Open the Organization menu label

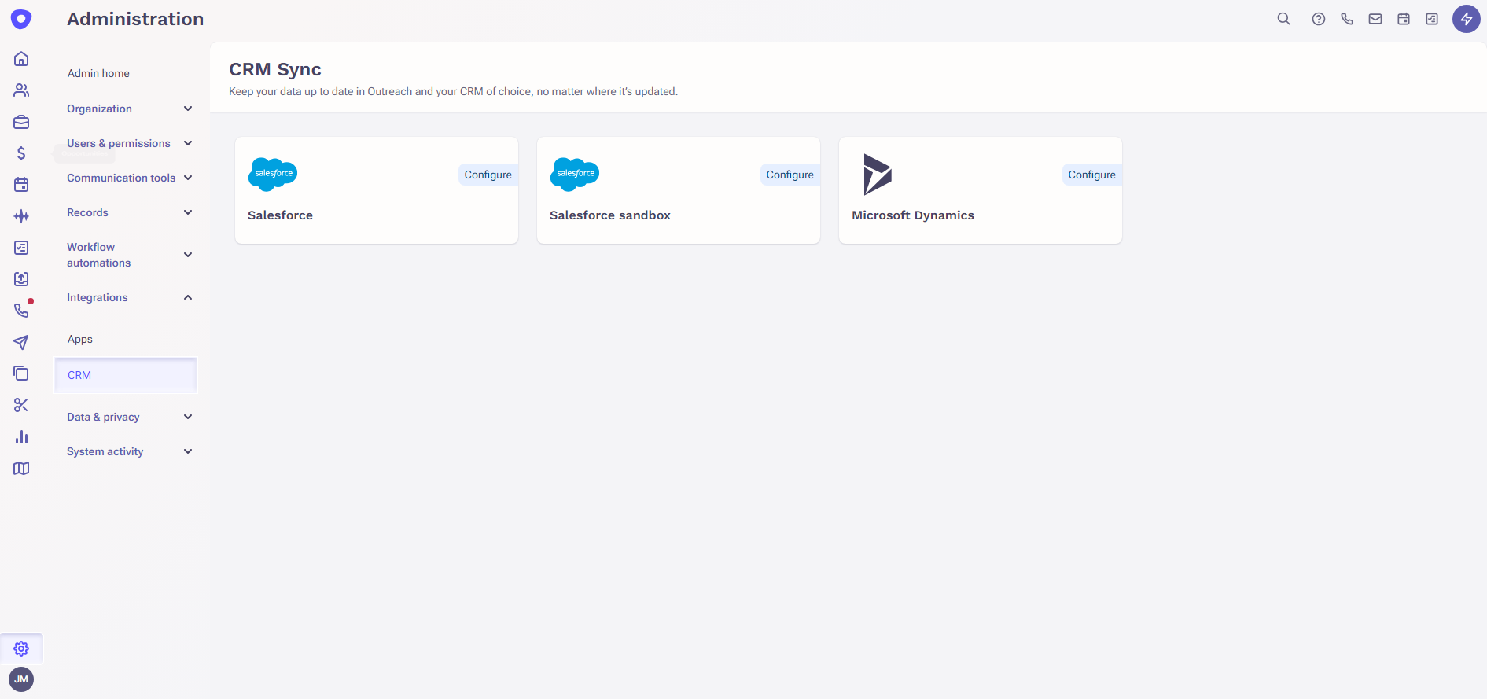point(99,109)
